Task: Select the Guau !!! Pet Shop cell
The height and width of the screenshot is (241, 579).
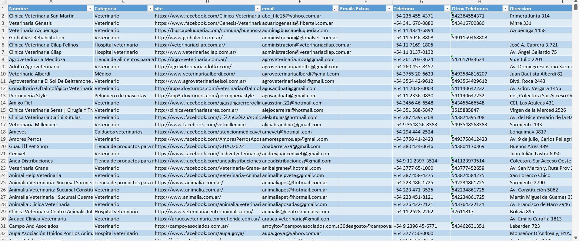Action: pos(51,146)
